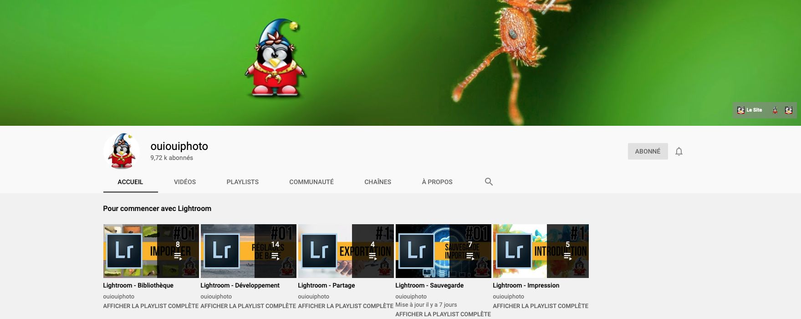Open the PLAYLISTS tab
Image resolution: width=801 pixels, height=319 pixels.
[243, 182]
